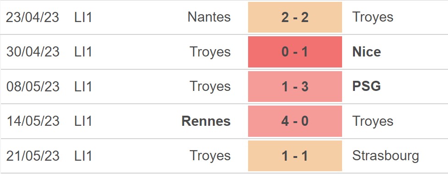448x174 pixels.
Task: Open the 1 - 1 Troyes vs Strasbourg score
Action: (295, 156)
